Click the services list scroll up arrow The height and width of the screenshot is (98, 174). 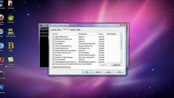121,34
